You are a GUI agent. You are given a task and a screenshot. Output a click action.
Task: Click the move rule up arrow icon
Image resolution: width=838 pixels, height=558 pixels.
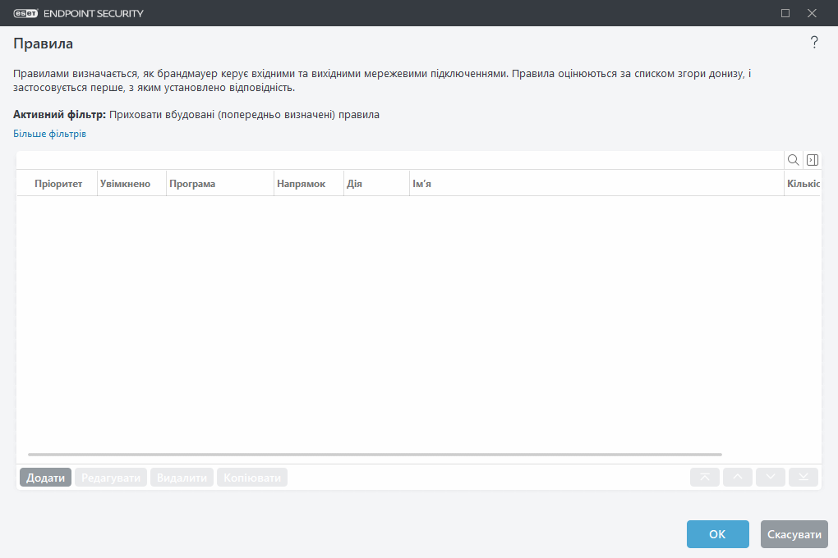pos(737,477)
